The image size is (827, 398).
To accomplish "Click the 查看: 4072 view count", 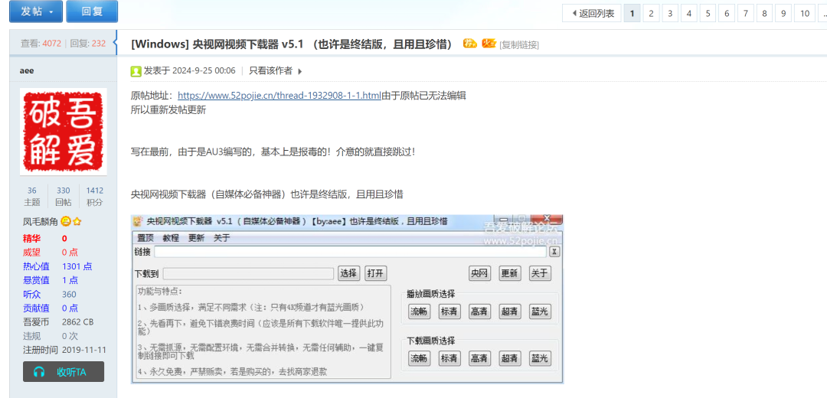I will coord(41,44).
